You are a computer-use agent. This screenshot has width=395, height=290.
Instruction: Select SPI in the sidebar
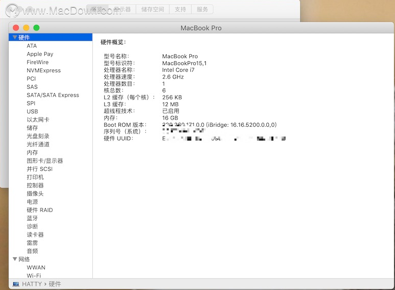(31, 103)
